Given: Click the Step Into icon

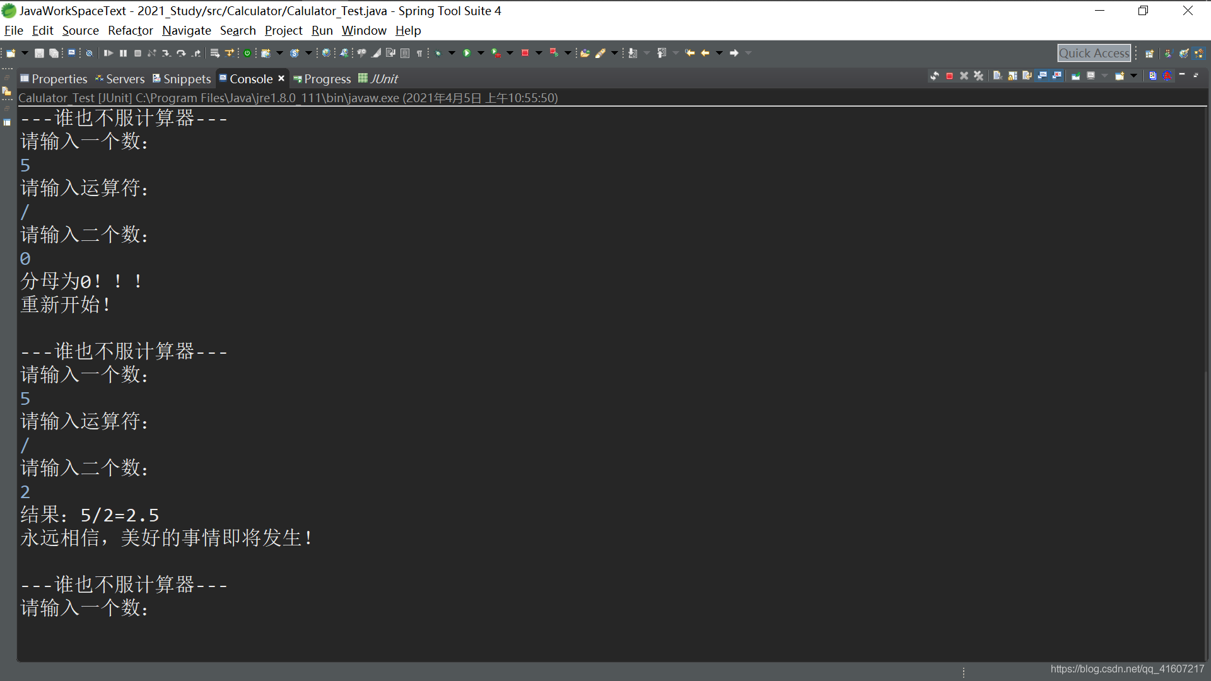Looking at the screenshot, I should pyautogui.click(x=167, y=53).
